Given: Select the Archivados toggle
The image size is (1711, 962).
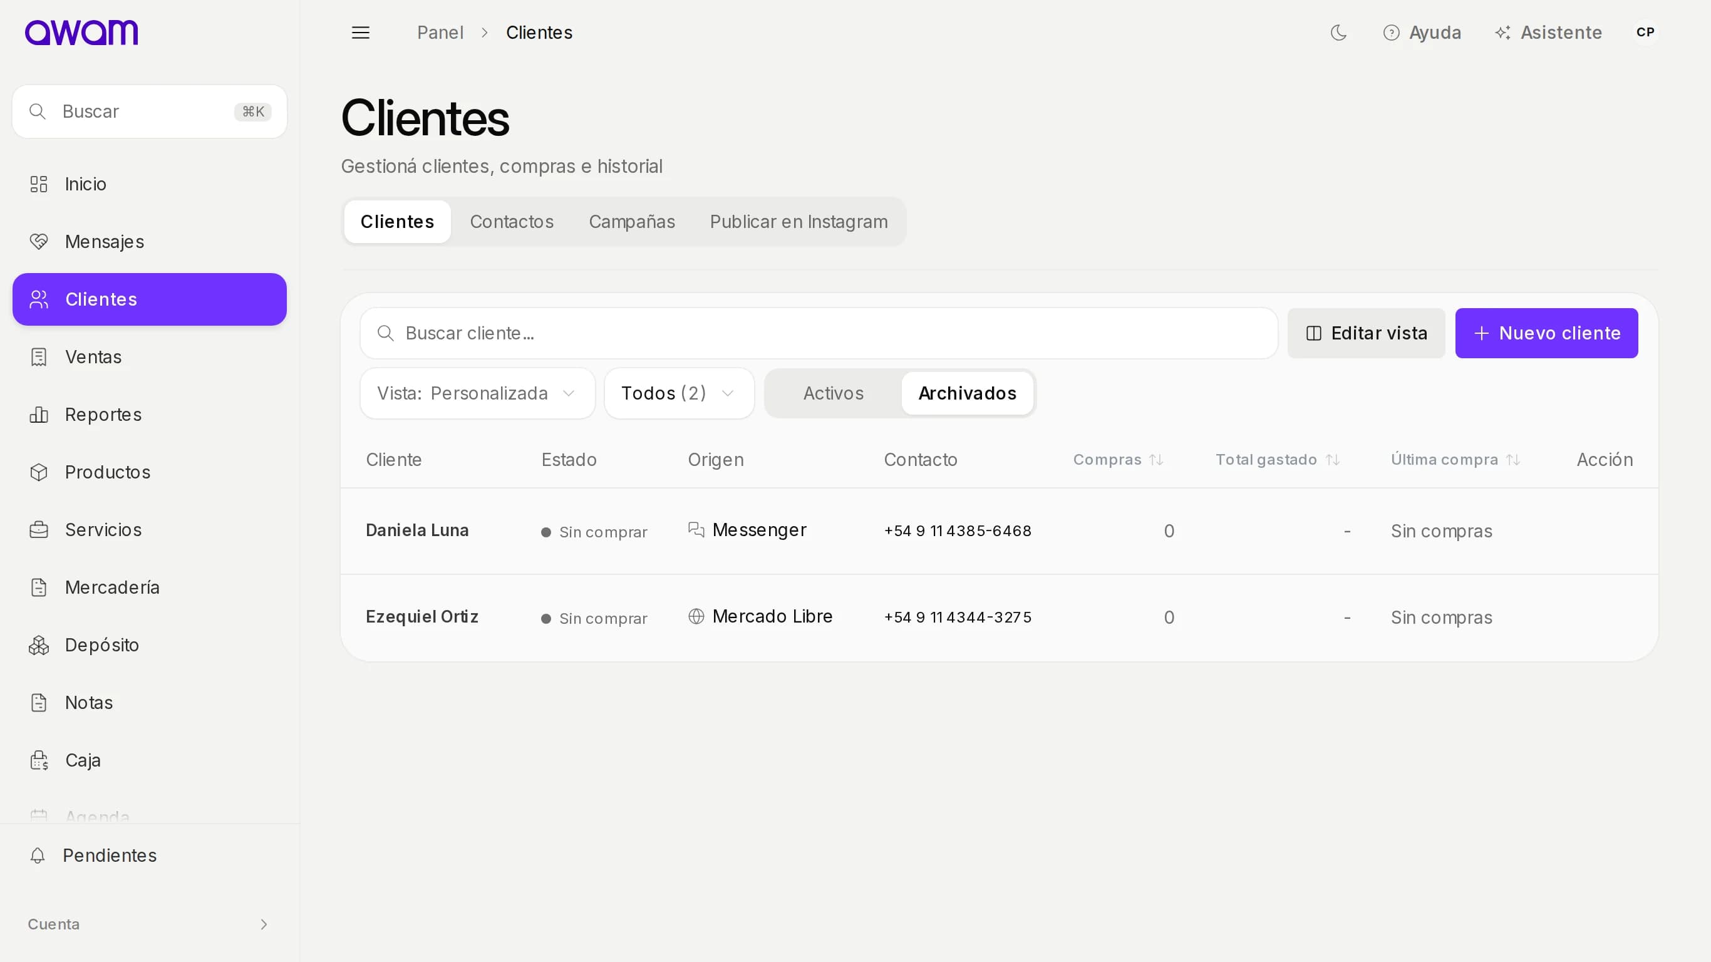Looking at the screenshot, I should 967,393.
